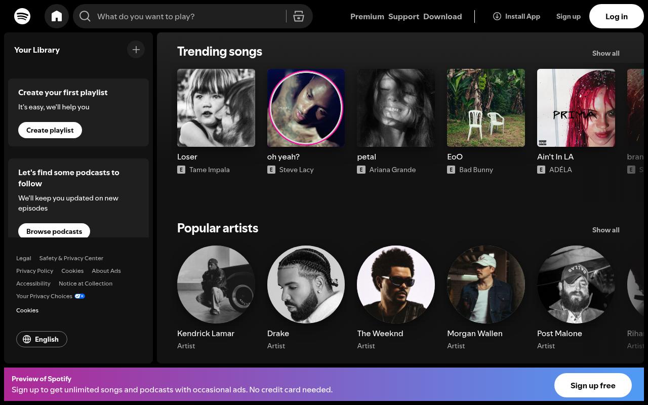This screenshot has width=648, height=405.
Task: Open the Loser album cover
Action: tap(216, 108)
